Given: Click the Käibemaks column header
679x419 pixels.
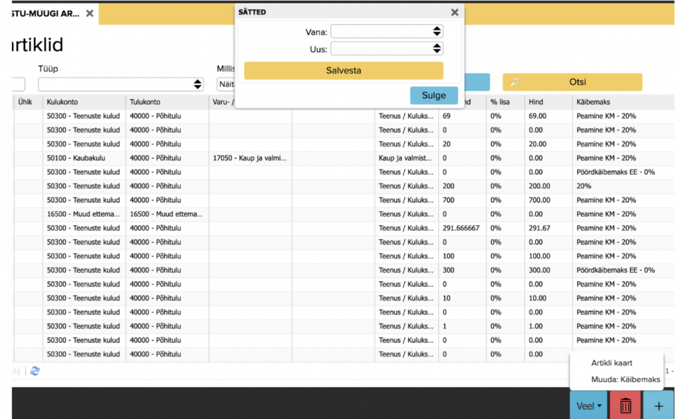Looking at the screenshot, I should 622,102.
